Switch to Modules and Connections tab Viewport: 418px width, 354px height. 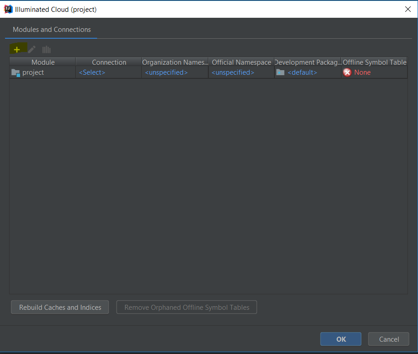point(52,30)
